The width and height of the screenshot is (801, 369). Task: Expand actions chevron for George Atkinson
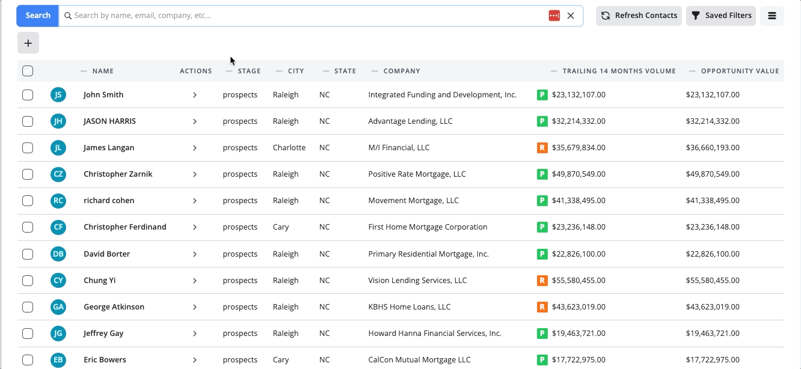195,307
